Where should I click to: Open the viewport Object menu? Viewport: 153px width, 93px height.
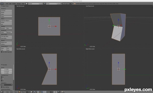pyautogui.click(x=16, y=92)
